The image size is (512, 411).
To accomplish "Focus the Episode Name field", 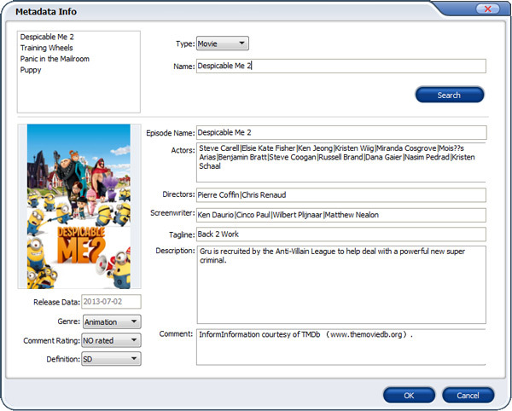I will 341,132.
